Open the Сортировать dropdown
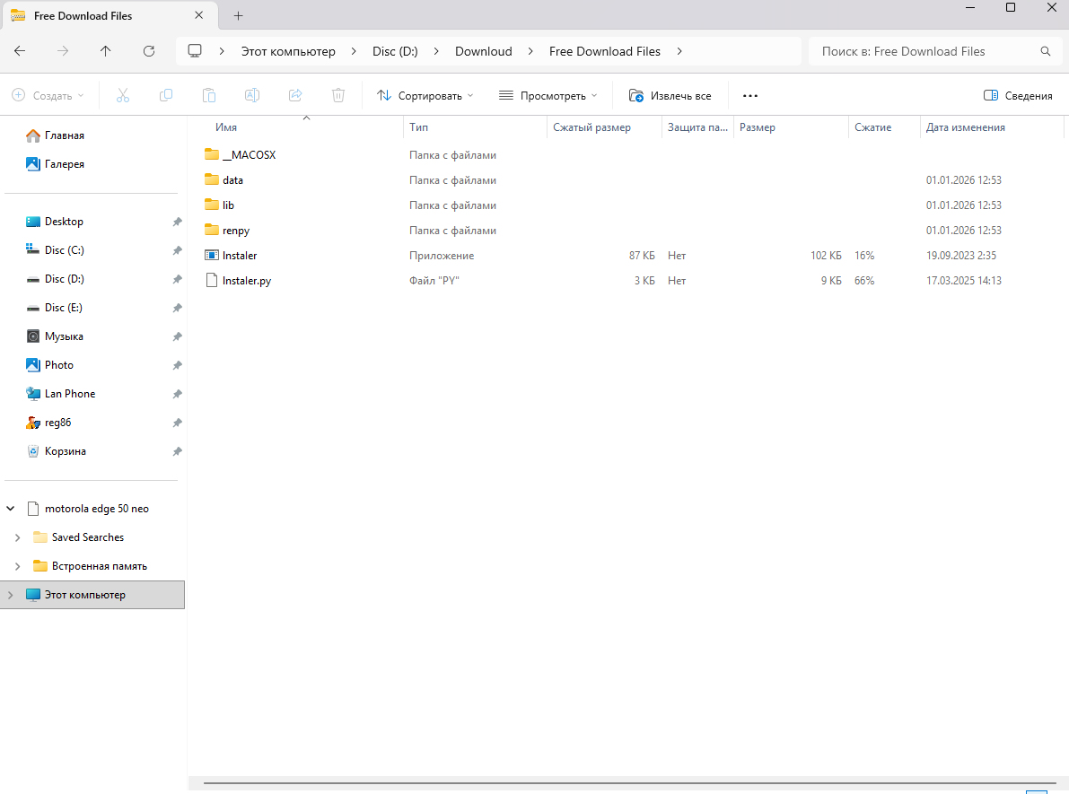This screenshot has width=1069, height=794. (x=425, y=96)
